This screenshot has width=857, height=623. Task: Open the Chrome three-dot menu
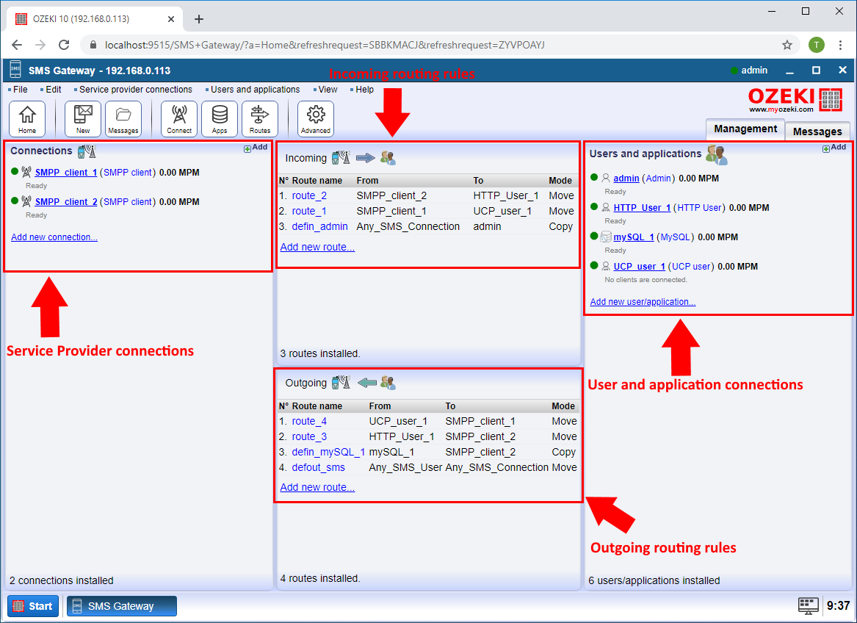[x=841, y=45]
